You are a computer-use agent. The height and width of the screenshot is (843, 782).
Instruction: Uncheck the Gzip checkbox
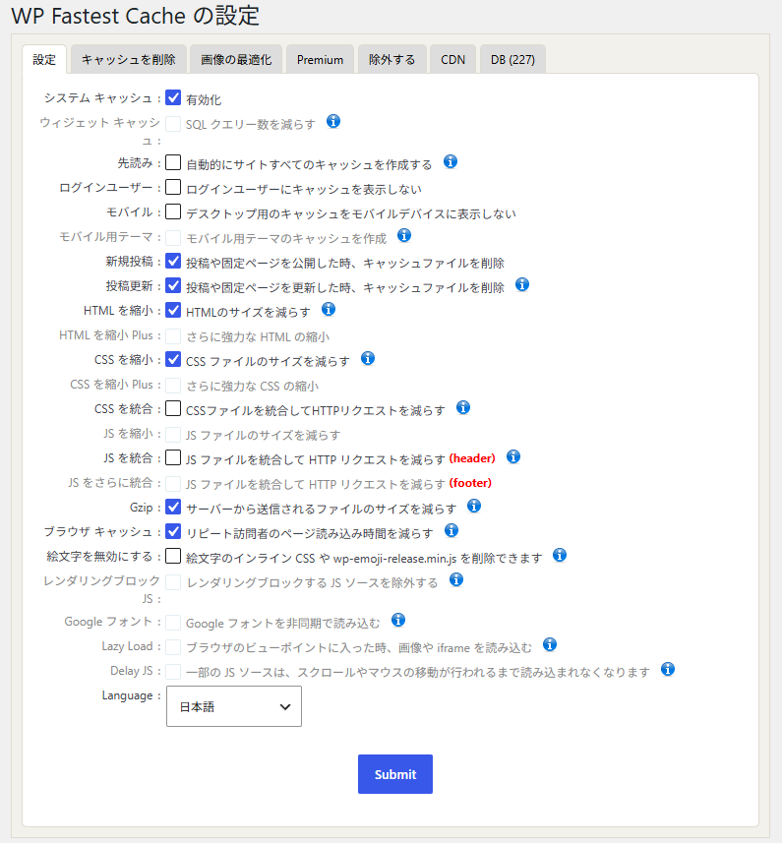[x=173, y=507]
